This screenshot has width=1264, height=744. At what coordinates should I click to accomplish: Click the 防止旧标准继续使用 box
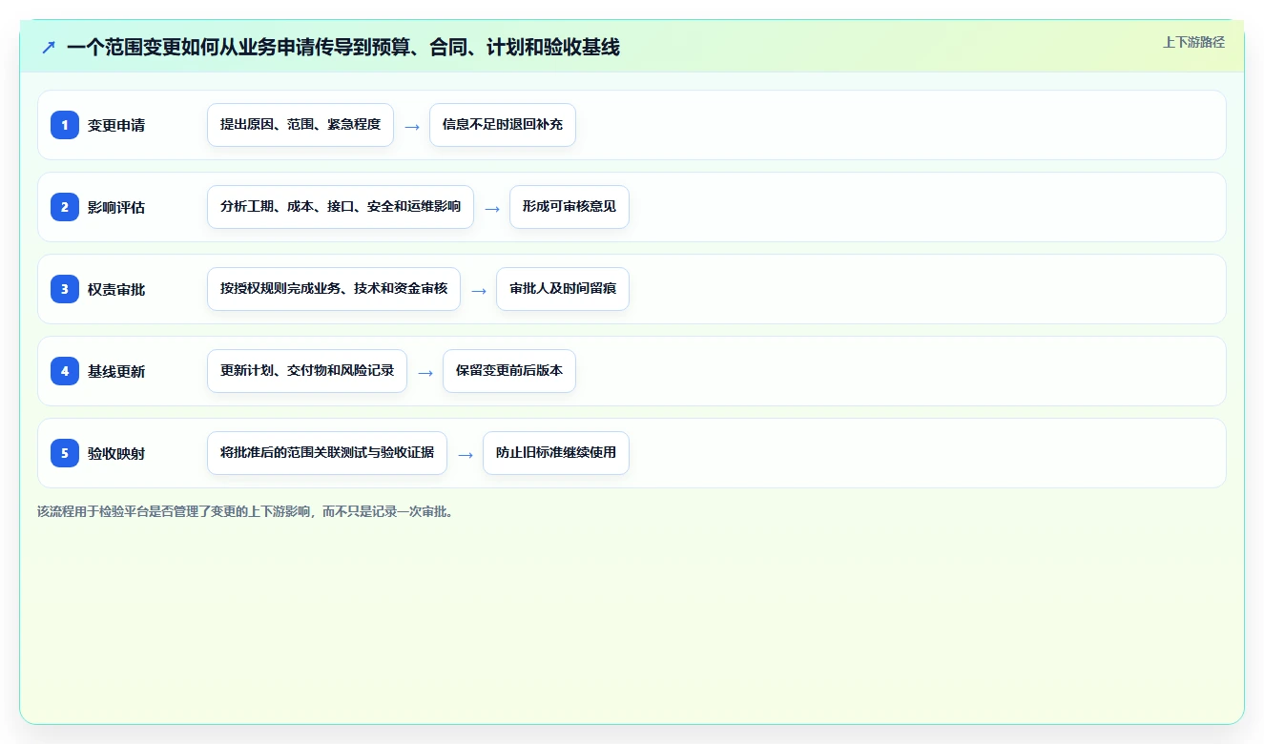(556, 453)
